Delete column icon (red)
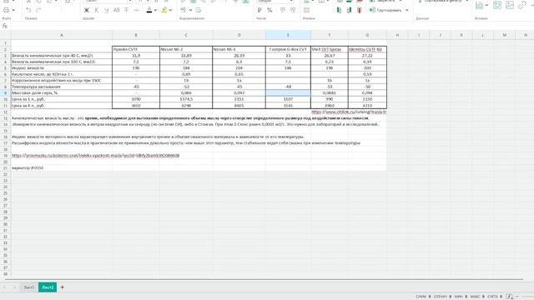The height and width of the screenshot is (300, 534). 360,11
